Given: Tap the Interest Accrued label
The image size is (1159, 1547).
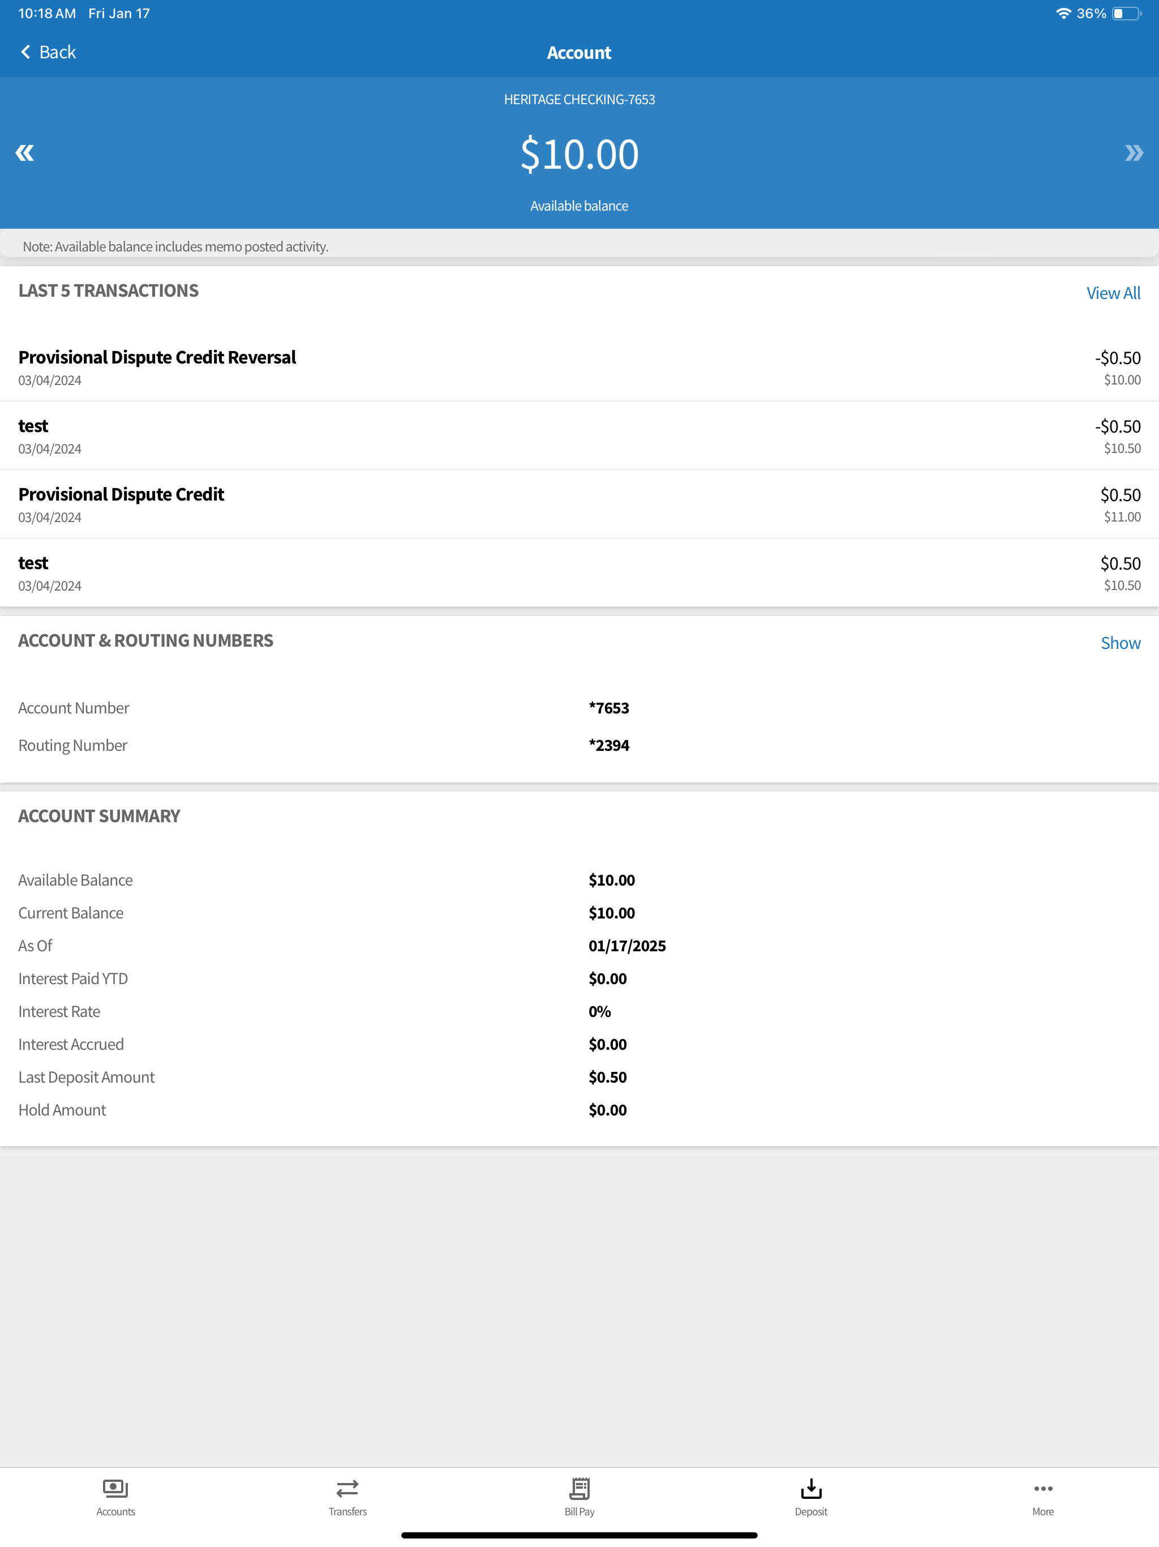Looking at the screenshot, I should [71, 1044].
